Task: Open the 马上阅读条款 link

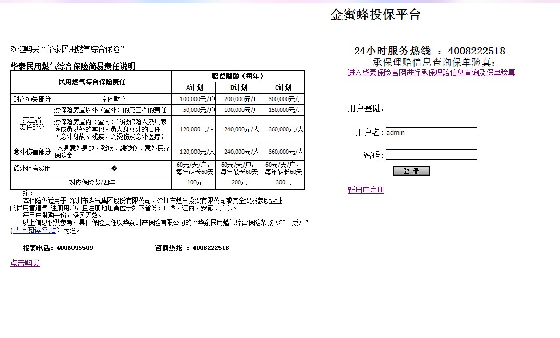Action: coord(34,230)
